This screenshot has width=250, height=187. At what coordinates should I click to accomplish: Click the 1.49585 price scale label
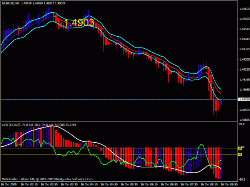(244, 19)
